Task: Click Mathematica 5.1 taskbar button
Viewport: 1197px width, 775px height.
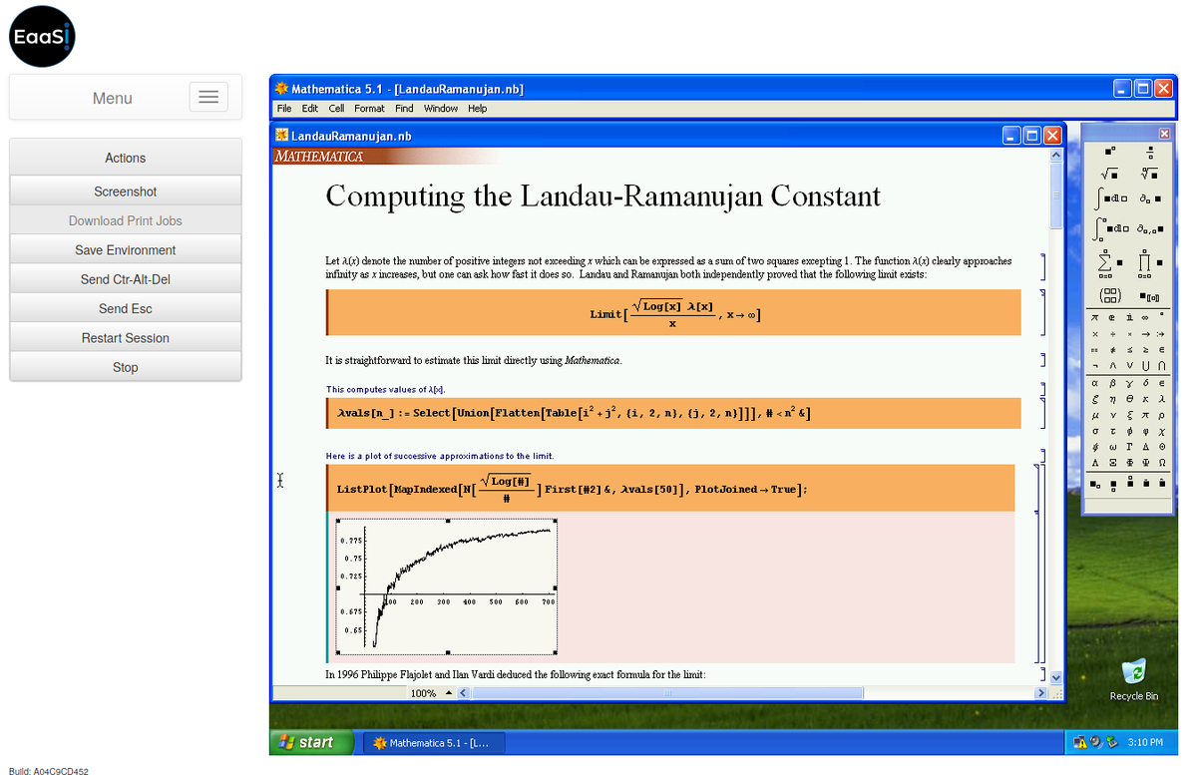Action: (434, 743)
